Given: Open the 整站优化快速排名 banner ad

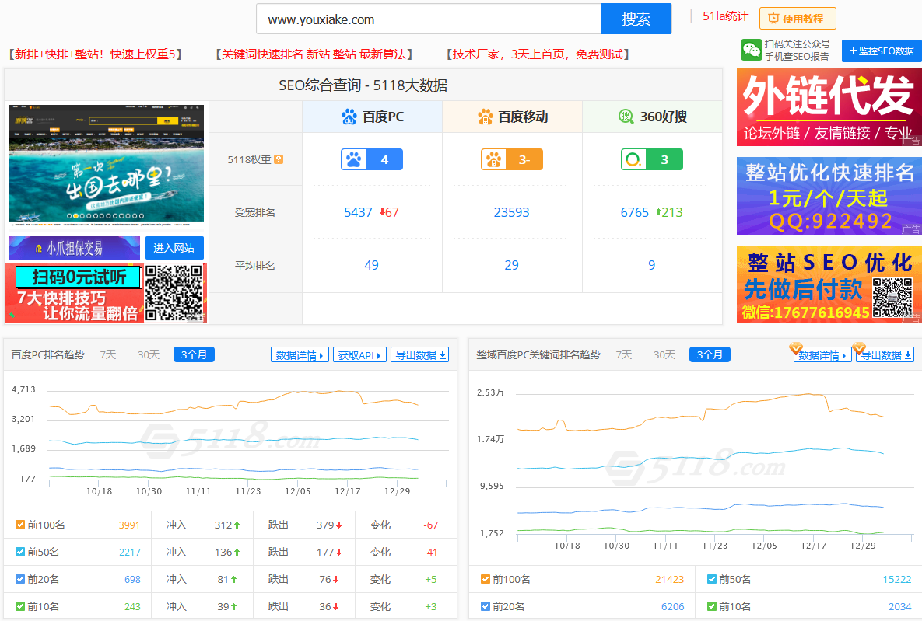Looking at the screenshot, I should coord(829,196).
